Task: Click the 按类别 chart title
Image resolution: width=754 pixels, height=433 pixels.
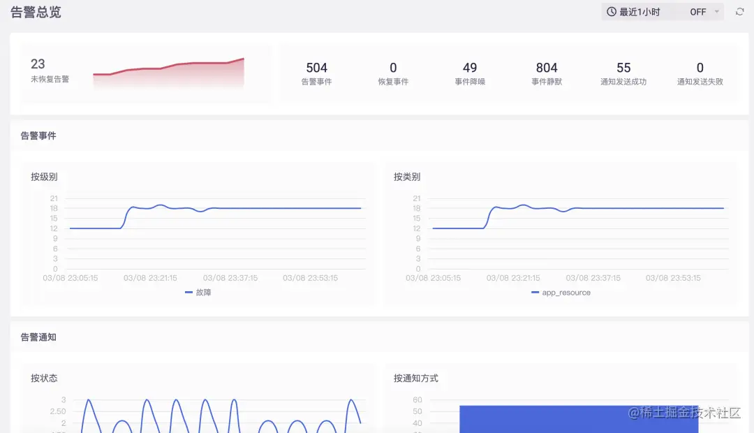Action: click(x=407, y=177)
